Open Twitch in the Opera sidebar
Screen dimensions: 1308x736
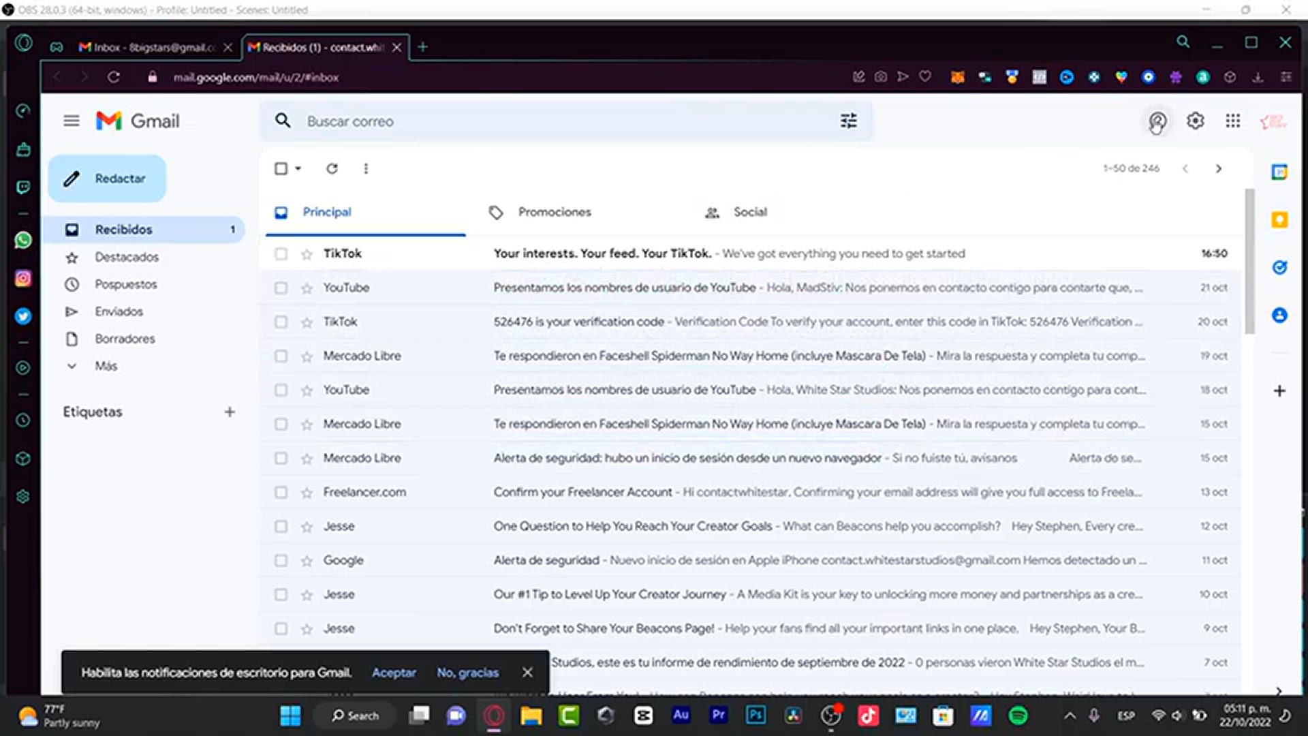point(23,187)
